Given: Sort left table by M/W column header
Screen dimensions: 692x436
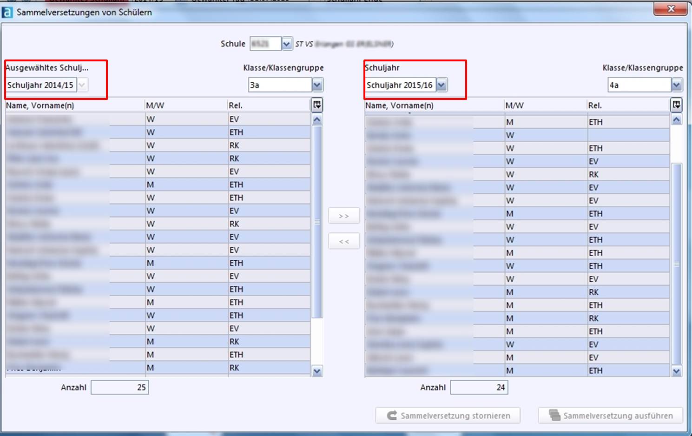Looking at the screenshot, I should (x=186, y=106).
